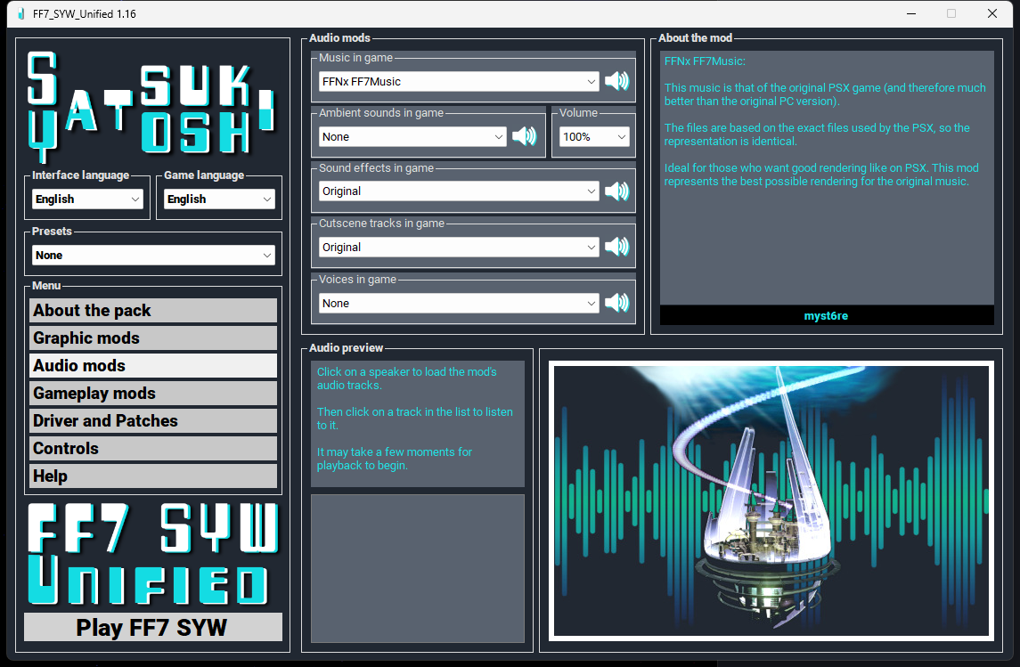Go to Graphic mods menu
1020x667 pixels.
(153, 338)
